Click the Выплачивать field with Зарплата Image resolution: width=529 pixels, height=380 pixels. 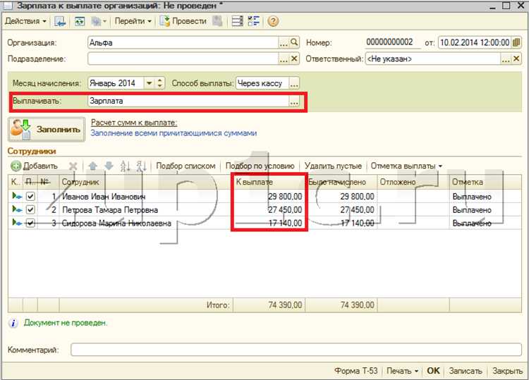(x=188, y=101)
